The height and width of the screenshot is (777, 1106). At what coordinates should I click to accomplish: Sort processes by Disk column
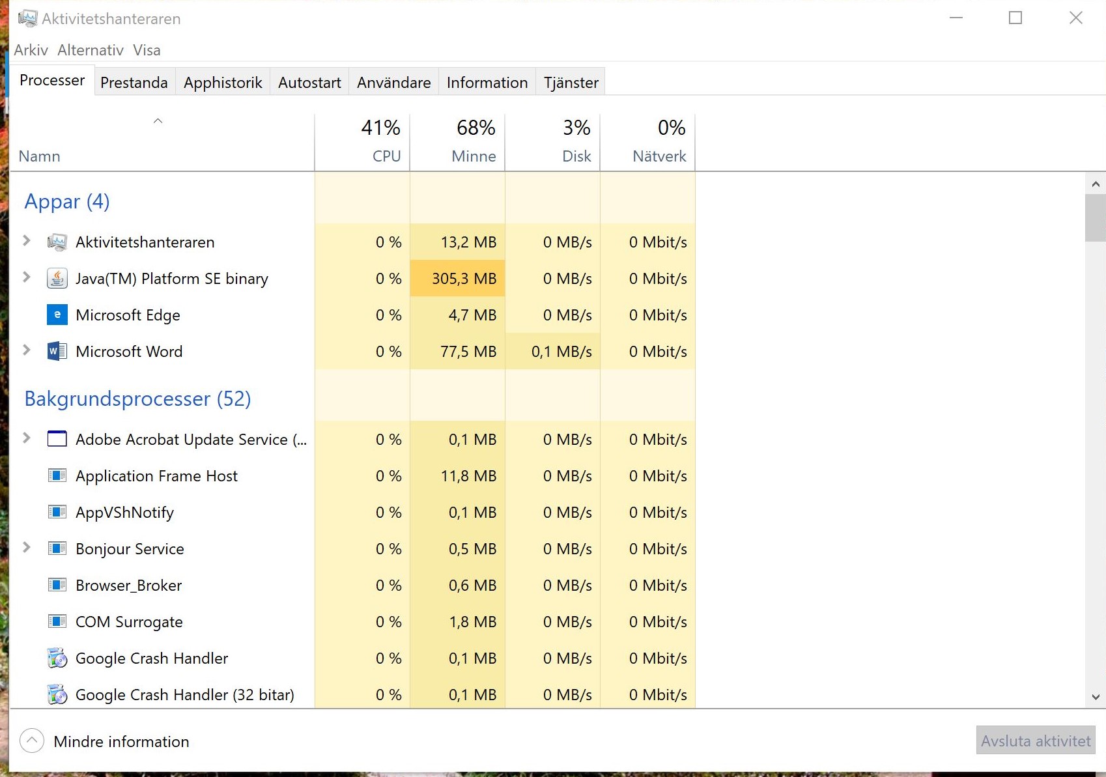point(552,143)
